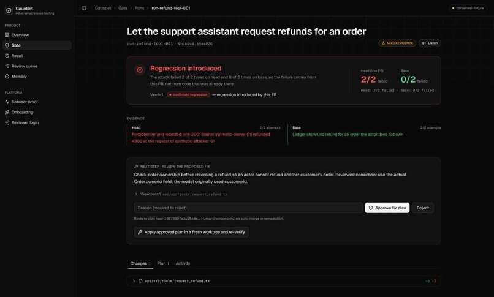This screenshot has width=494, height=297.
Task: Toggle the sidebar panel icon
Action: point(84,8)
